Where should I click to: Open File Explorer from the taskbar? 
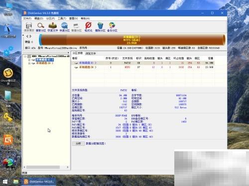click(x=16, y=182)
